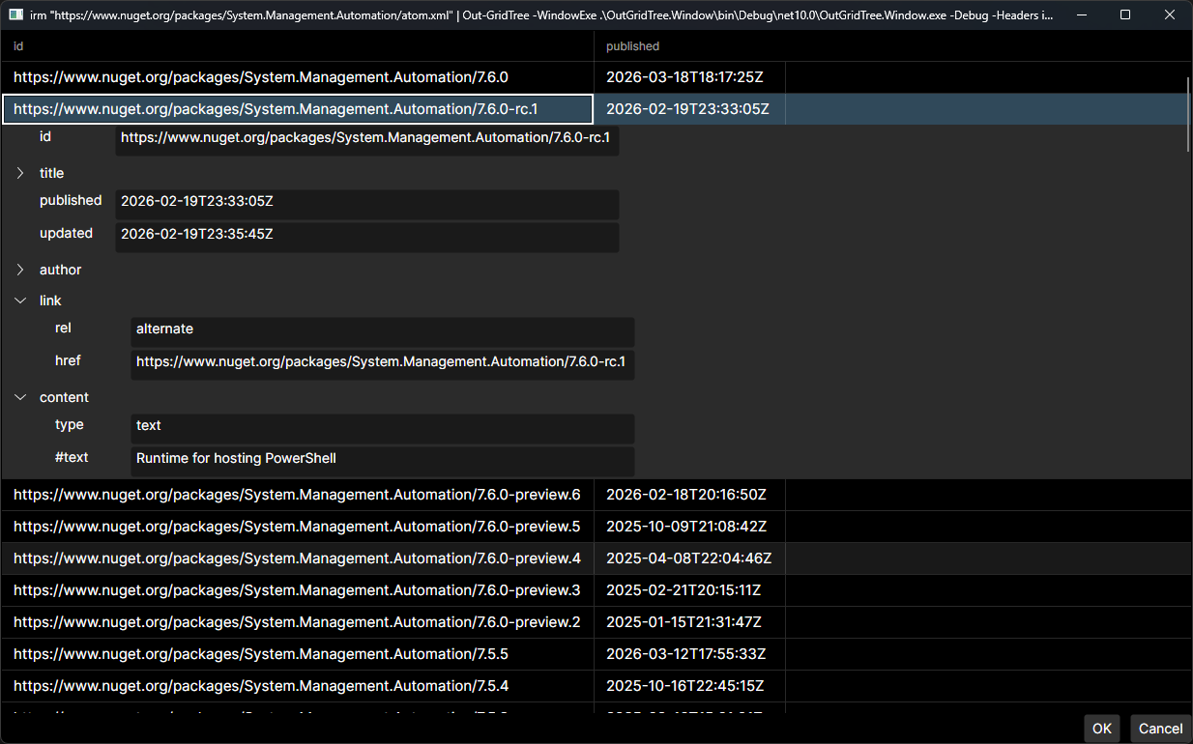Viewport: 1193px width, 744px height.
Task: Click published date 2026-03-18T18:17:25Z
Action: [684, 77]
